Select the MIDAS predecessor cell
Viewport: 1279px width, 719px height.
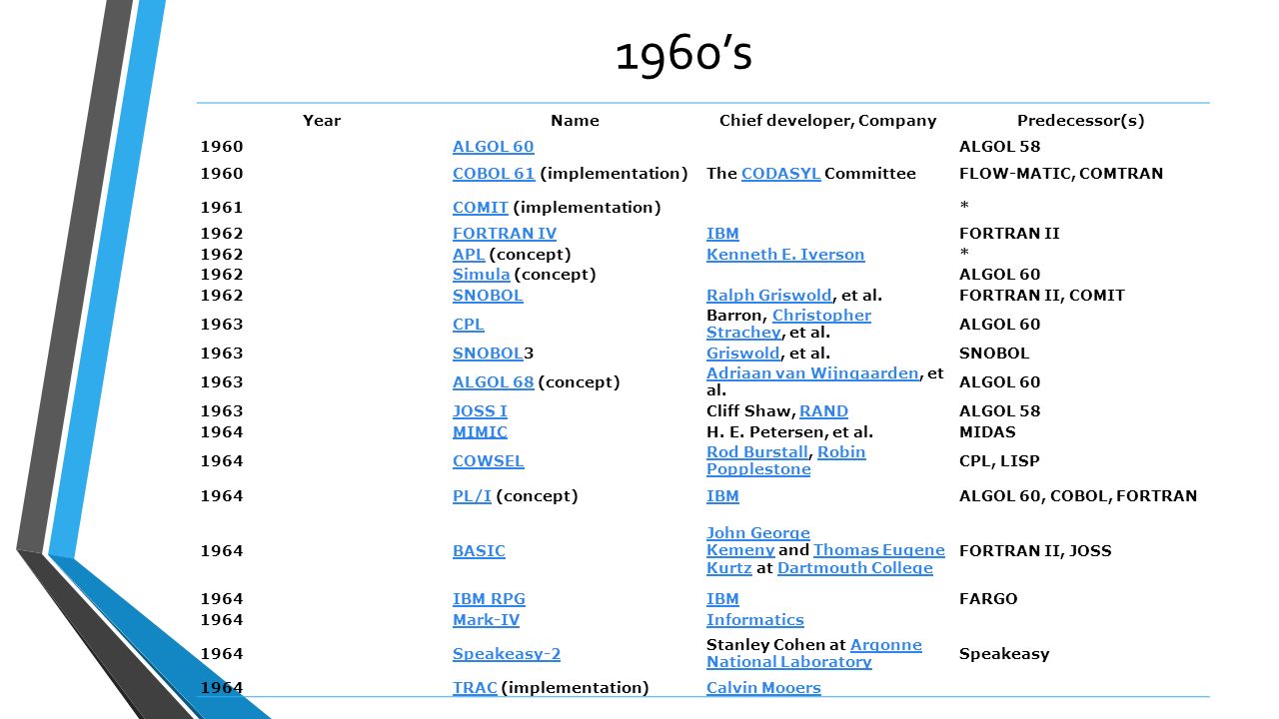click(x=987, y=432)
